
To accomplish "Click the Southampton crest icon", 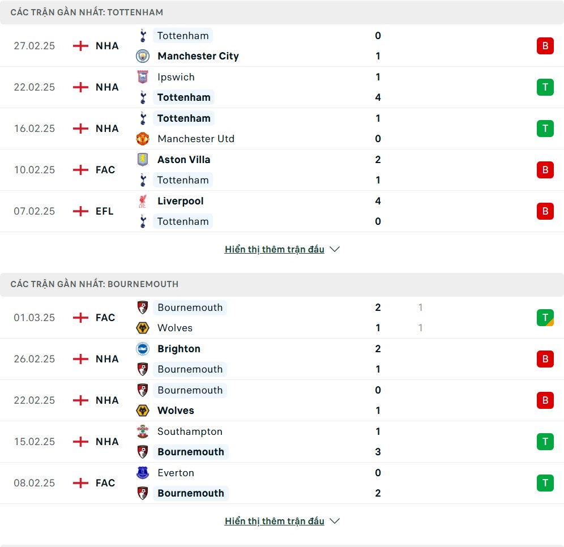I will click(x=143, y=431).
